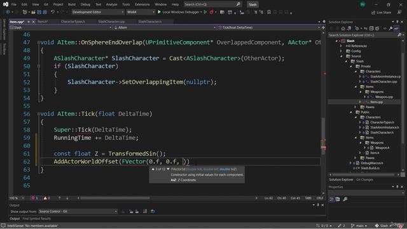Viewport: 407px width, 229px height.
Task: Switch to Find Symbol Results tab
Action: pyautogui.click(x=37, y=219)
